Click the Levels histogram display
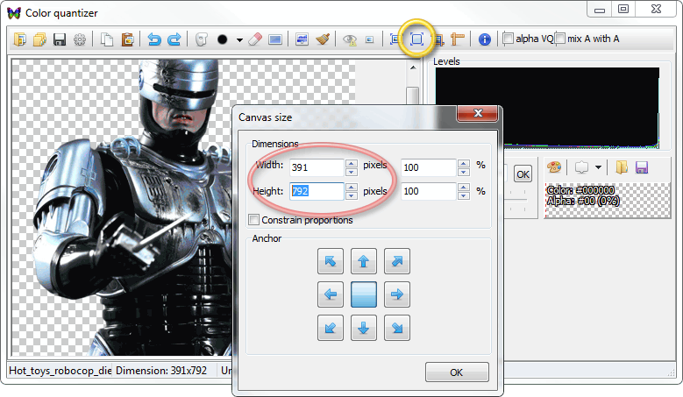This screenshot has height=397, width=683. click(x=547, y=108)
